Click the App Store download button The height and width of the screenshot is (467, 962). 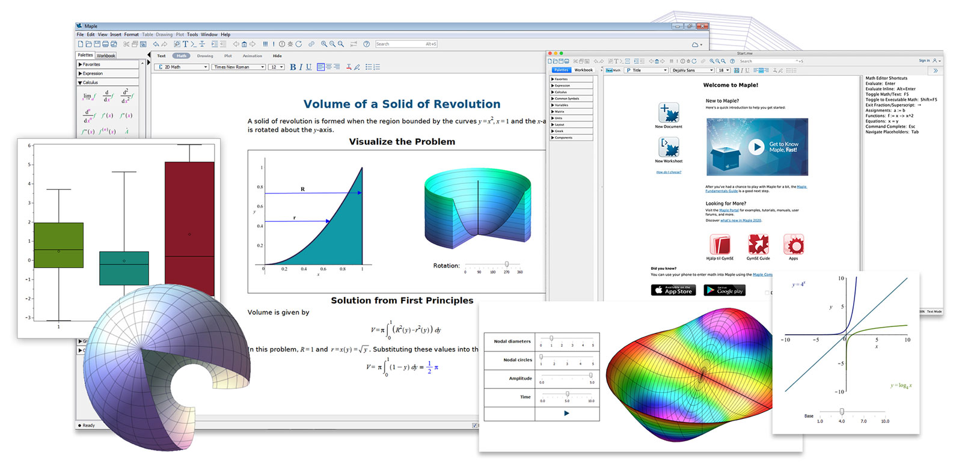[x=673, y=290]
